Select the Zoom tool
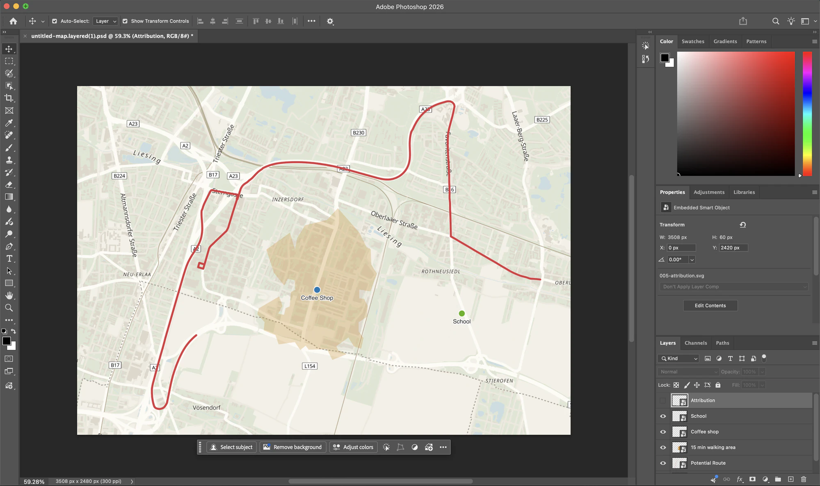Viewport: 820px width, 486px height. pos(9,308)
